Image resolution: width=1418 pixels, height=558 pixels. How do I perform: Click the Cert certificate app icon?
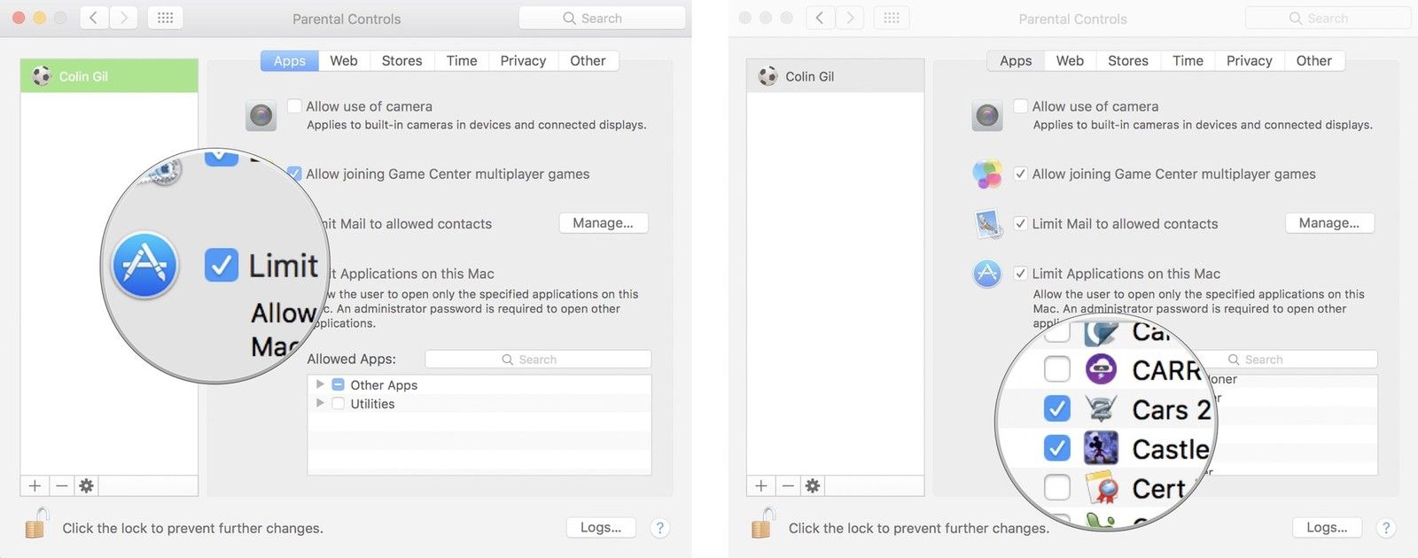(1101, 488)
